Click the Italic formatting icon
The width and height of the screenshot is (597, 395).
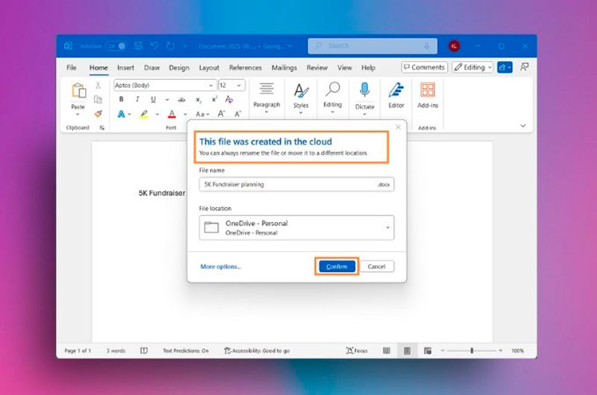tap(137, 100)
